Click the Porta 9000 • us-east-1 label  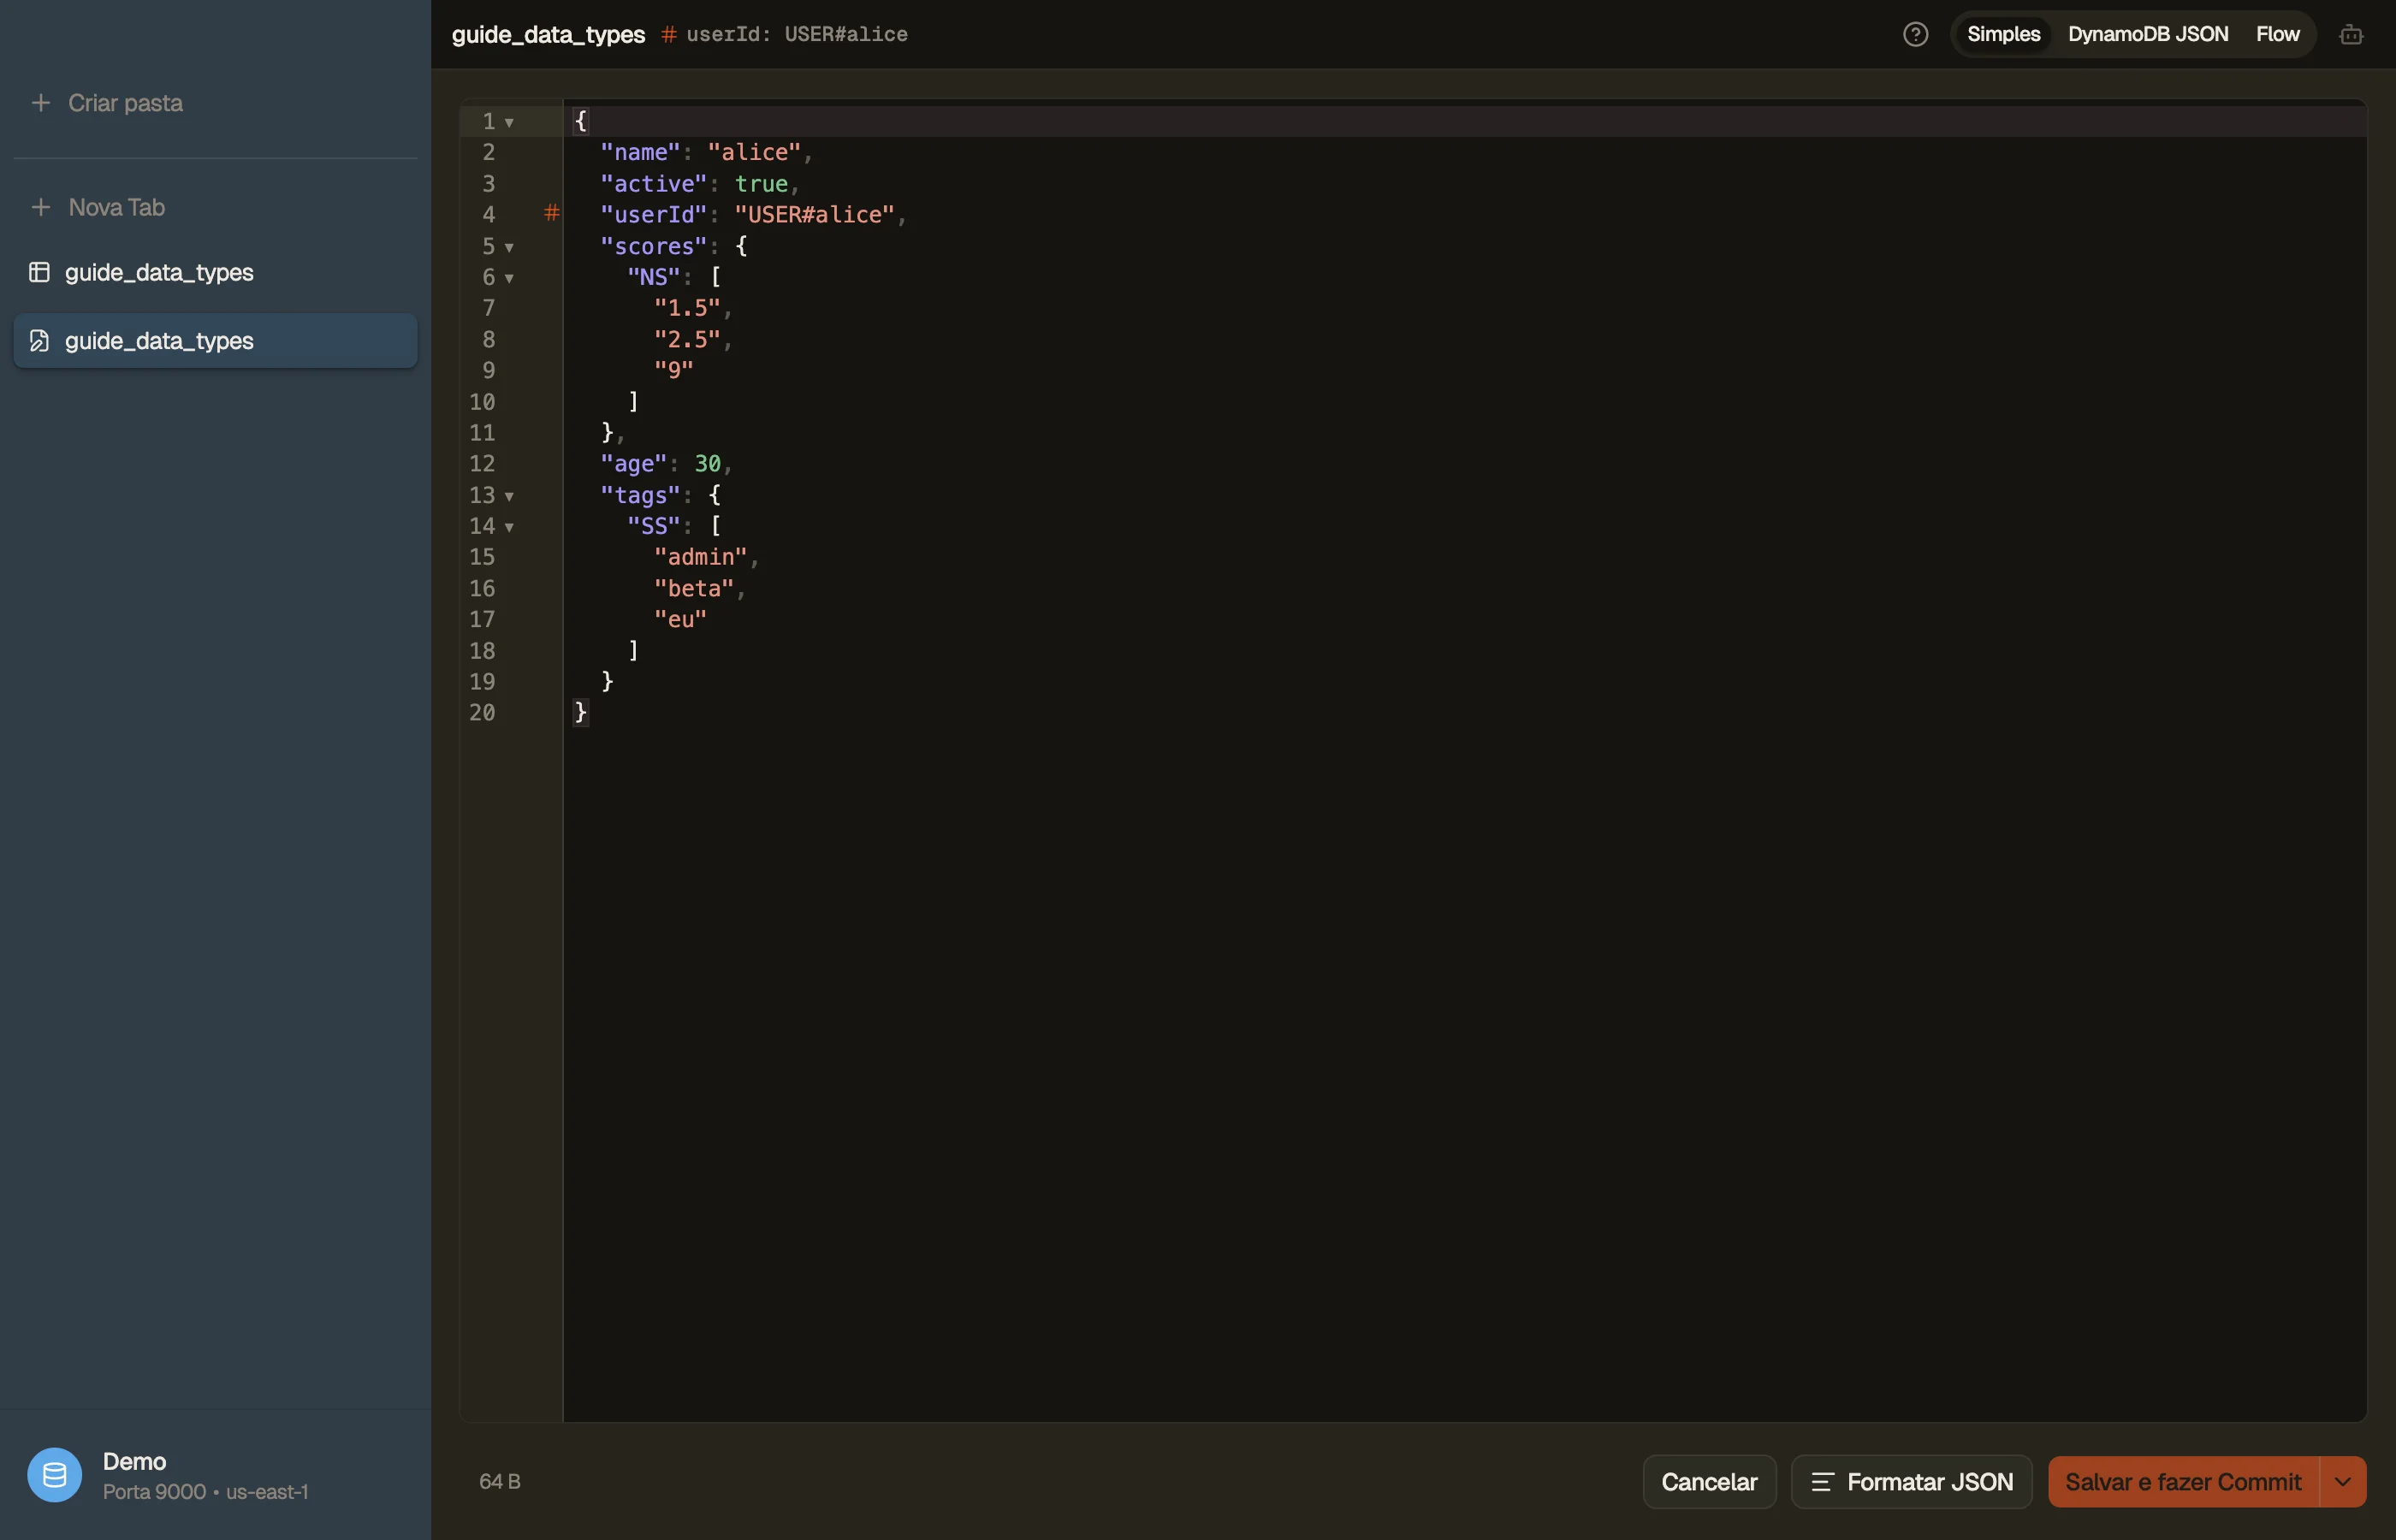coord(205,1492)
